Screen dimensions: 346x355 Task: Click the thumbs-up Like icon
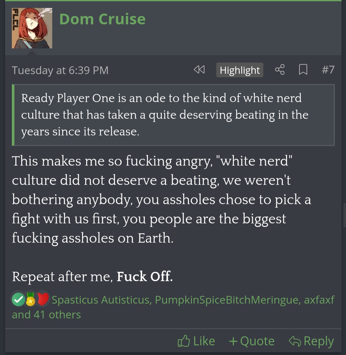pos(184,341)
